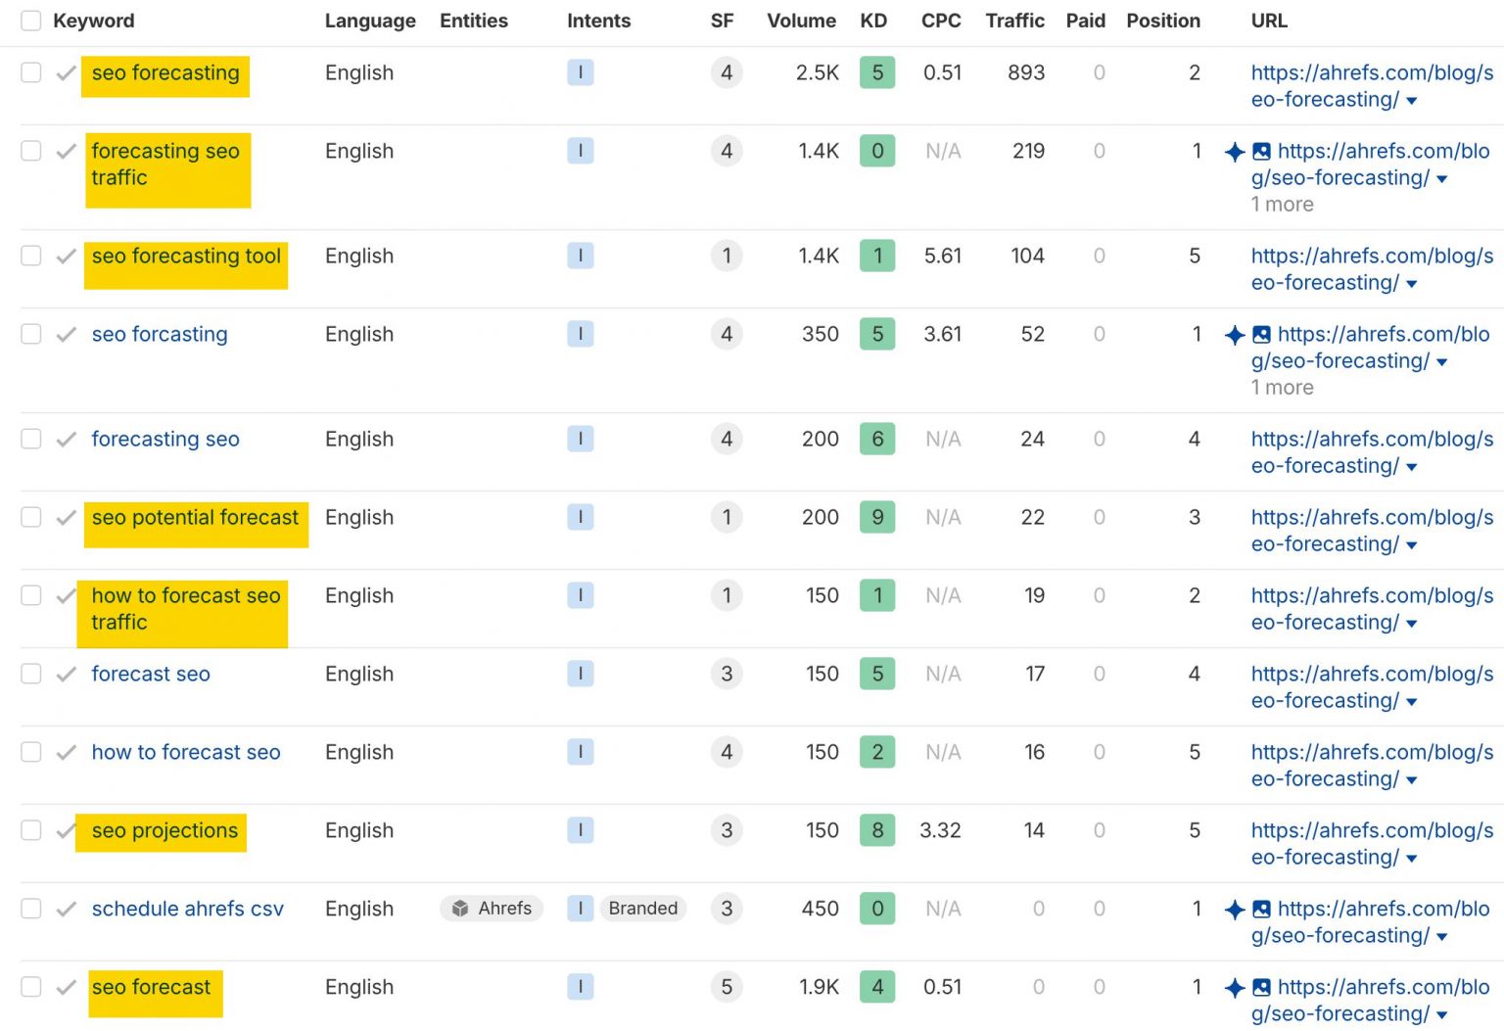Click the Ahrefs entity cube icon

[x=460, y=909]
